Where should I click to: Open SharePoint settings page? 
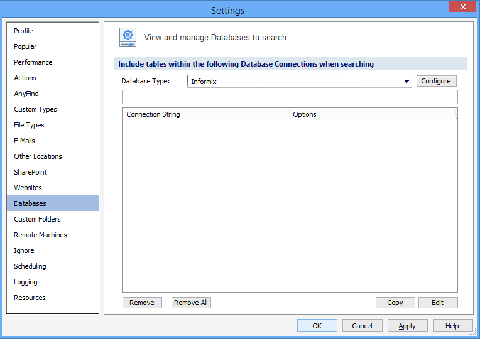click(x=31, y=172)
